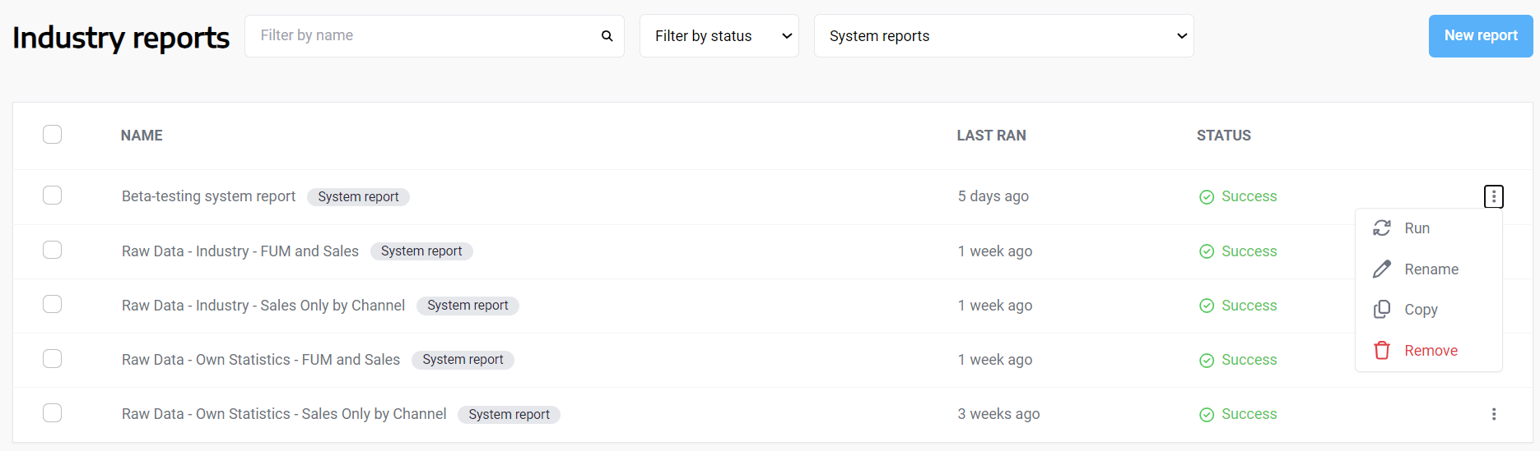Select Remove in the context menu
The height and width of the screenshot is (451, 1540).
[1431, 351]
